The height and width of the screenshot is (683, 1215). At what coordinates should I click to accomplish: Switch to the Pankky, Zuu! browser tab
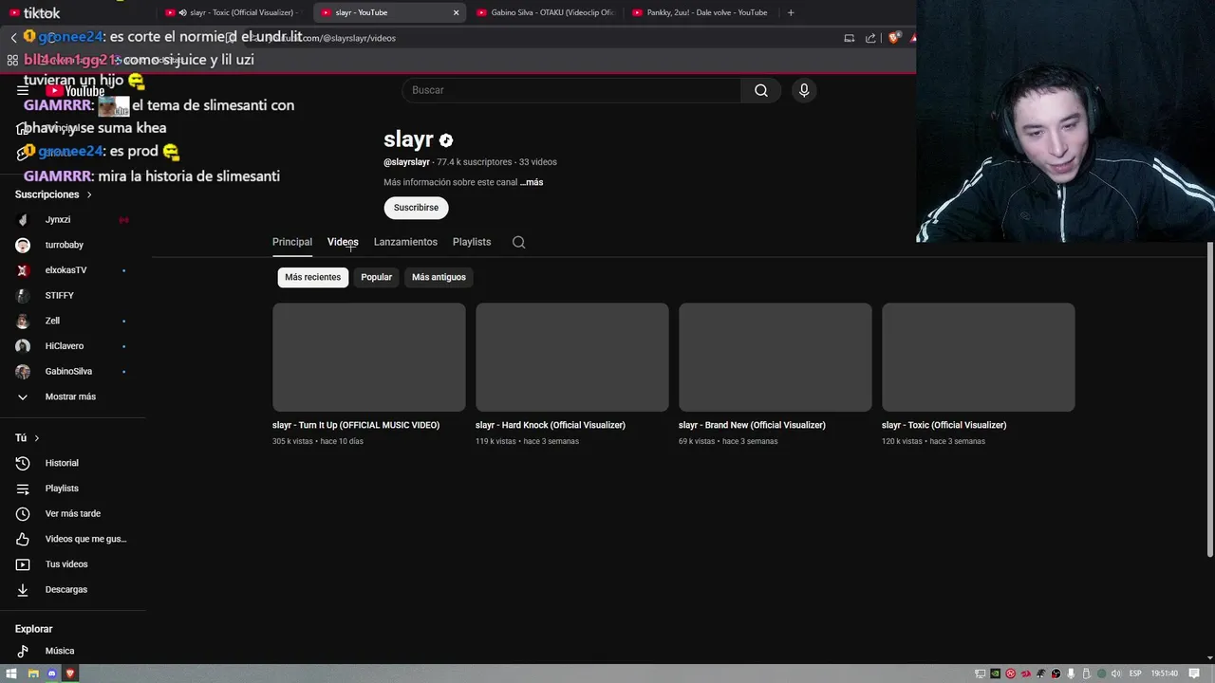(x=701, y=12)
